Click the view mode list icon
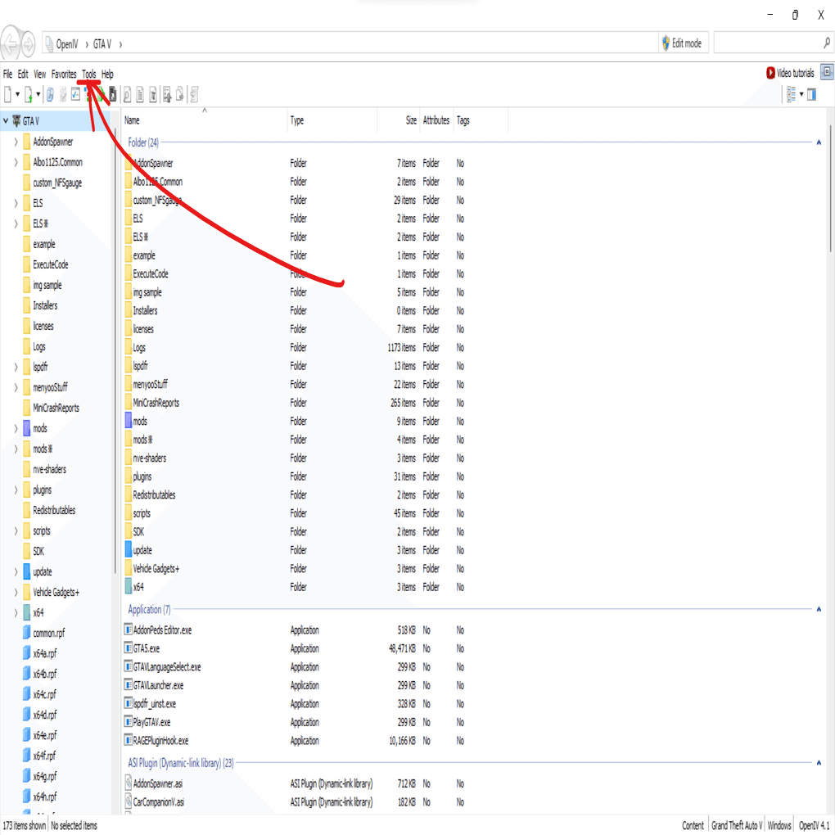The height and width of the screenshot is (835, 835). (792, 95)
